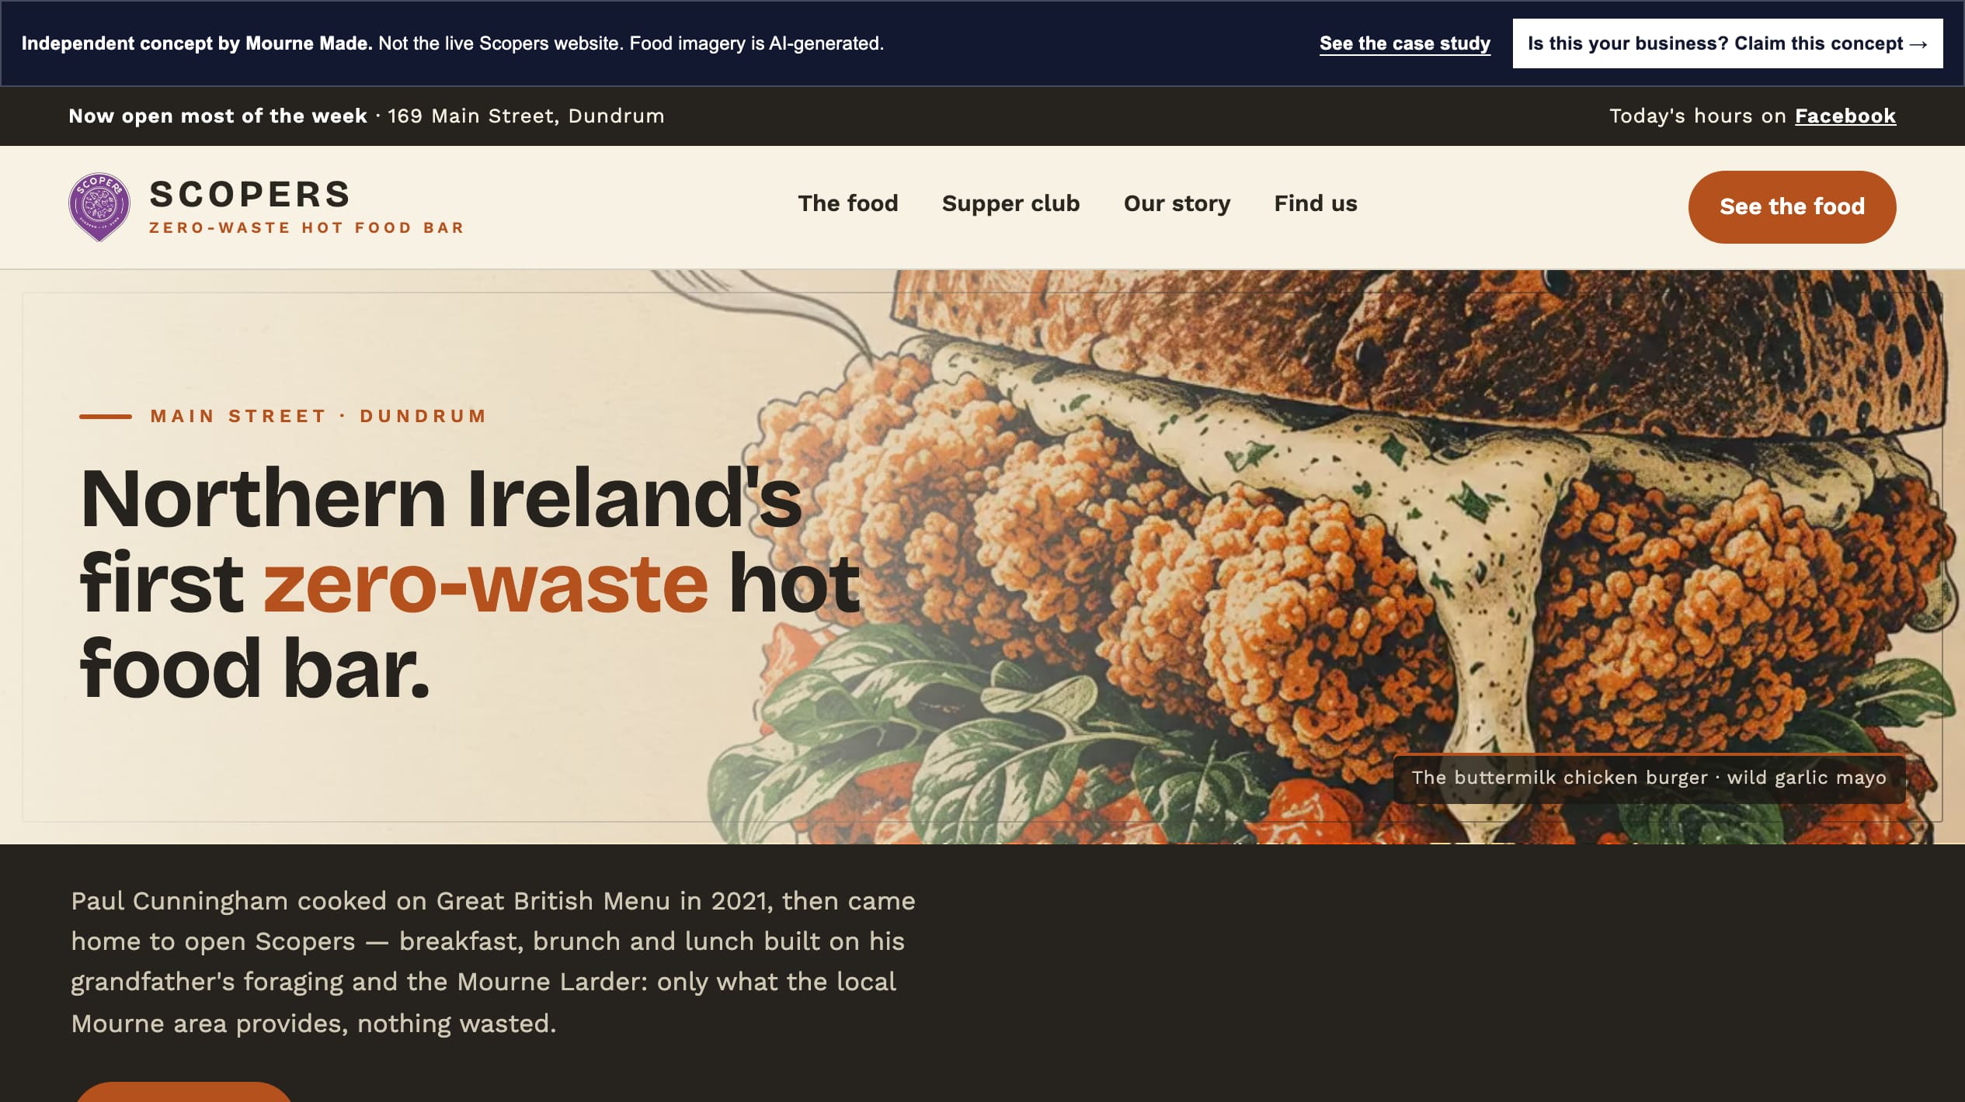Viewport: 1965px width, 1102px height.
Task: Follow the Facebook hours link
Action: pos(1845,116)
